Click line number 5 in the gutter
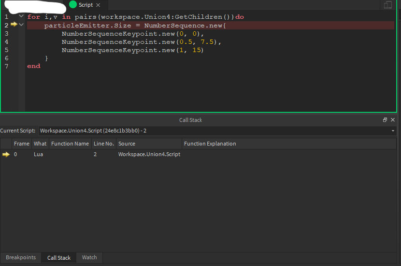Image resolution: width=401 pixels, height=266 pixels. [x=6, y=50]
